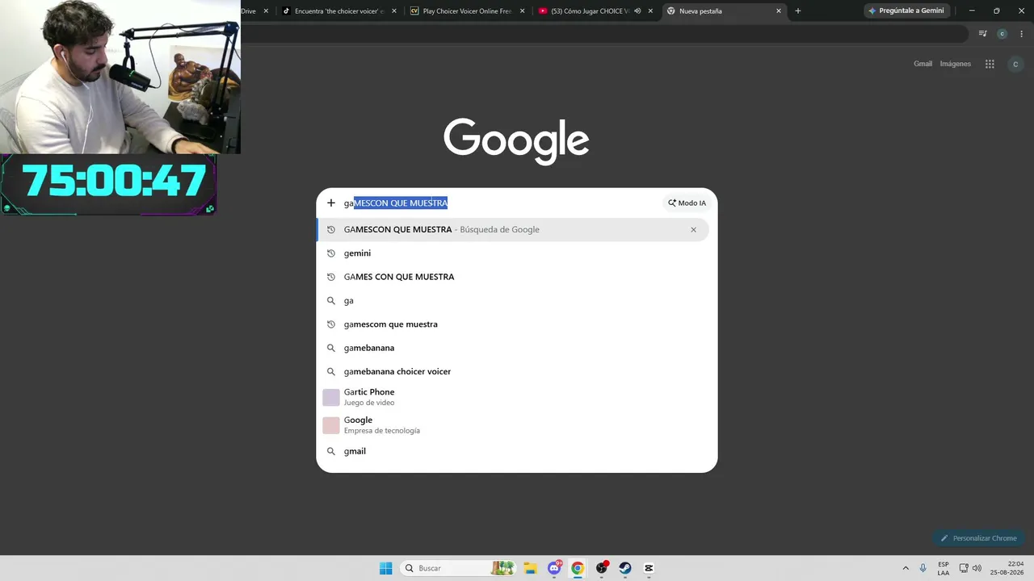
Task: Switch to the YouTube Cómo Jugar tab
Action: click(x=596, y=11)
